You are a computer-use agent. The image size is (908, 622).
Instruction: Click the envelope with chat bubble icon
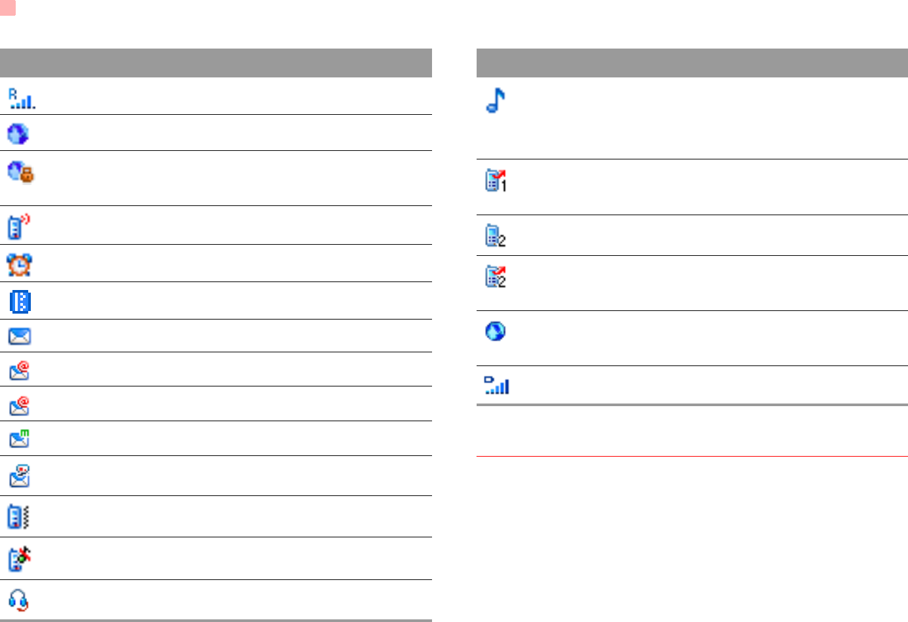[19, 476]
